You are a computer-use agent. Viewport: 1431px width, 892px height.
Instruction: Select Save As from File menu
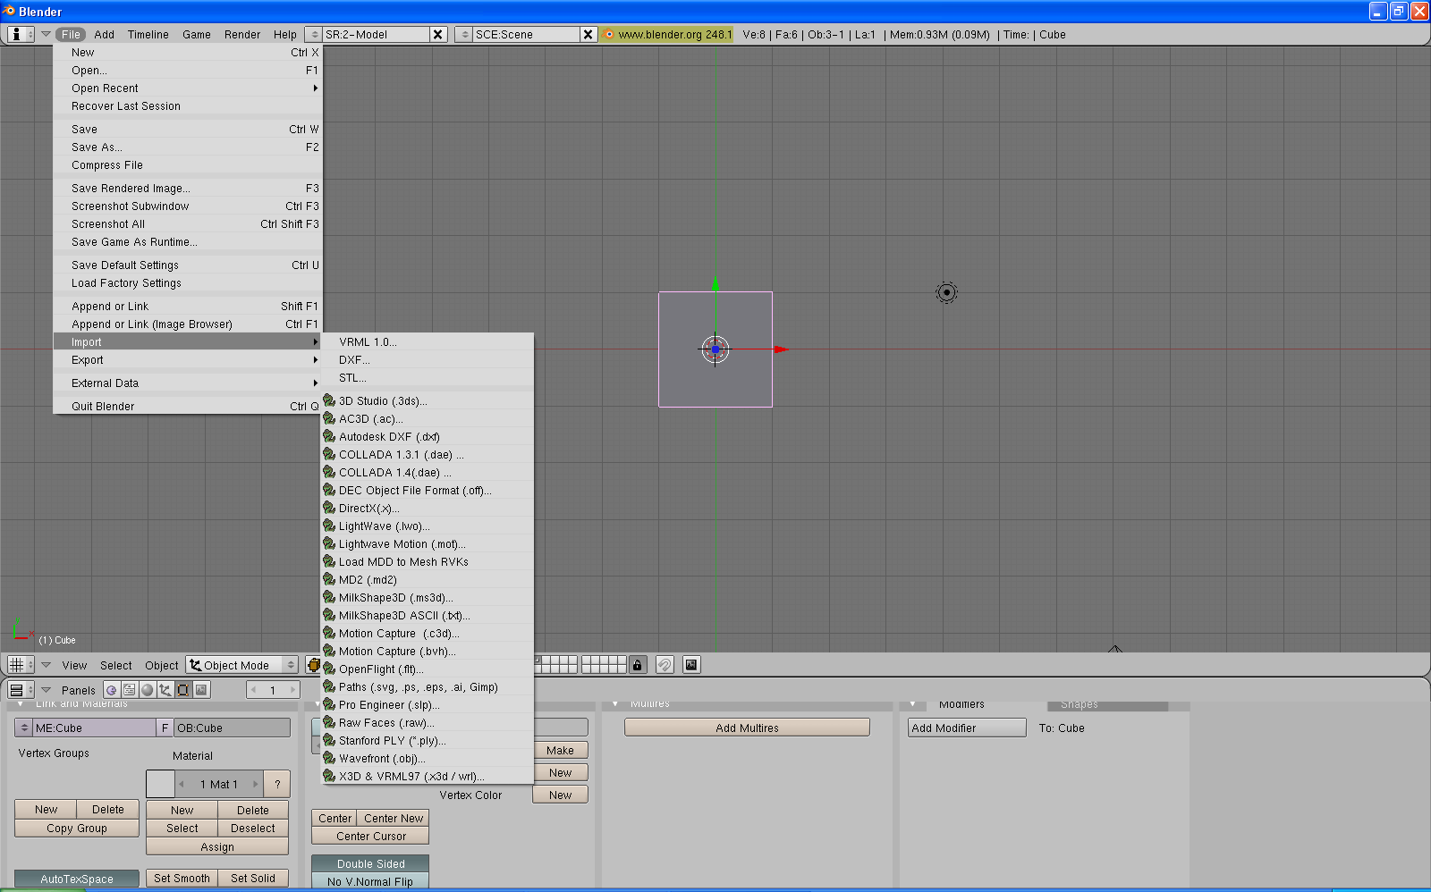[97, 147]
